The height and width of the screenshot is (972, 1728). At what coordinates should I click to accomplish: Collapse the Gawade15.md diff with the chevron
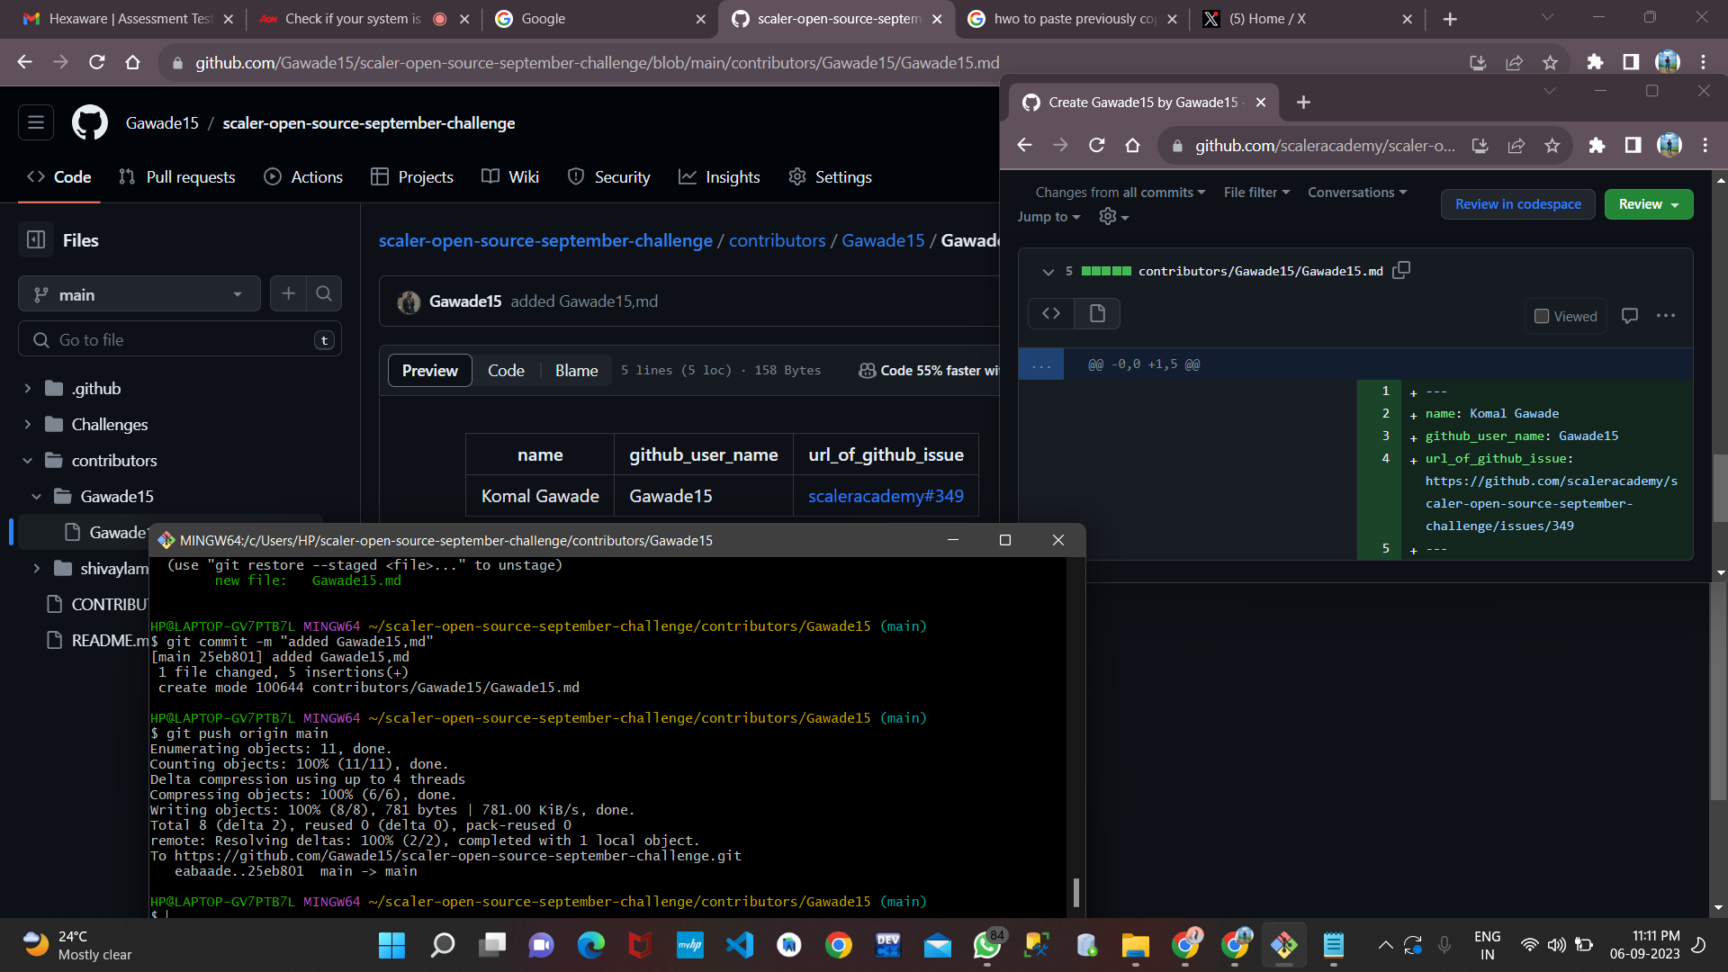coord(1048,271)
